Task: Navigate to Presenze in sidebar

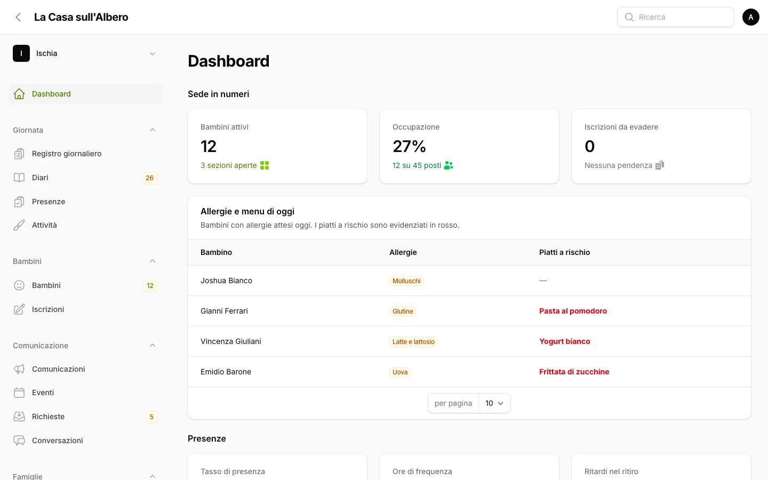Action: (x=85, y=202)
